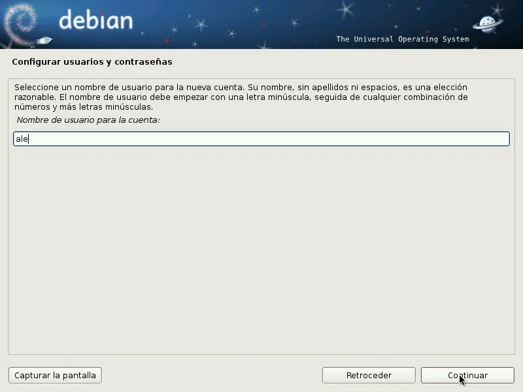Click Capturar la pantalla

pyautogui.click(x=55, y=375)
